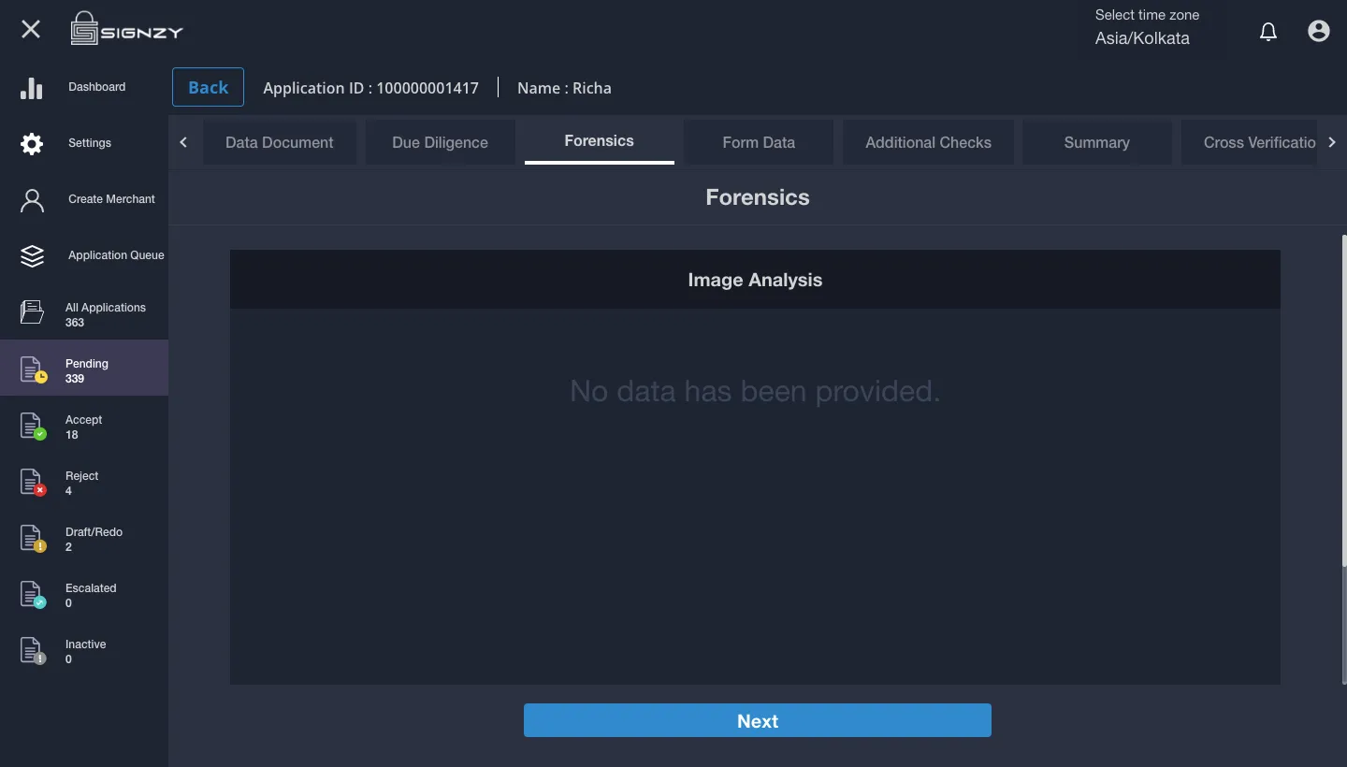Switch to the Due Diligence tab
The width and height of the screenshot is (1347, 767).
[441, 142]
